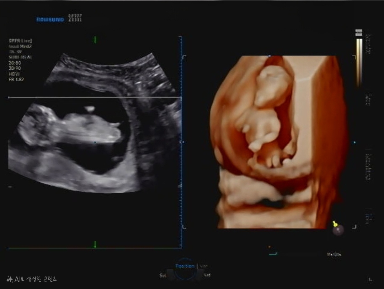Click the FR 1.82 frame rate readout
Viewport: 384px width, 289px height.
tap(16, 79)
